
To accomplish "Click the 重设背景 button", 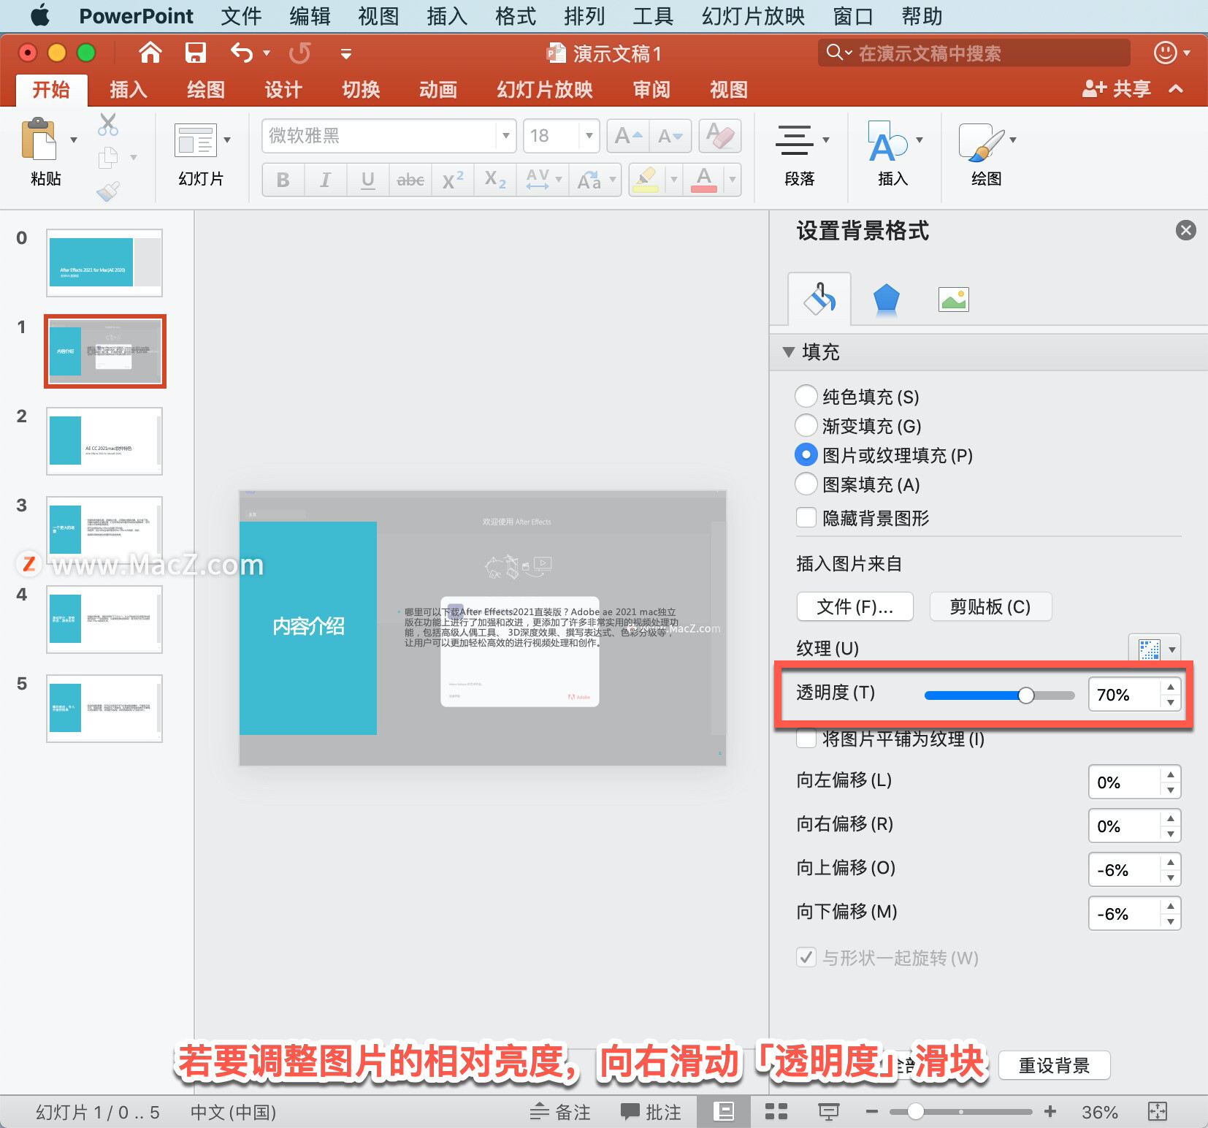I will tap(1054, 1065).
